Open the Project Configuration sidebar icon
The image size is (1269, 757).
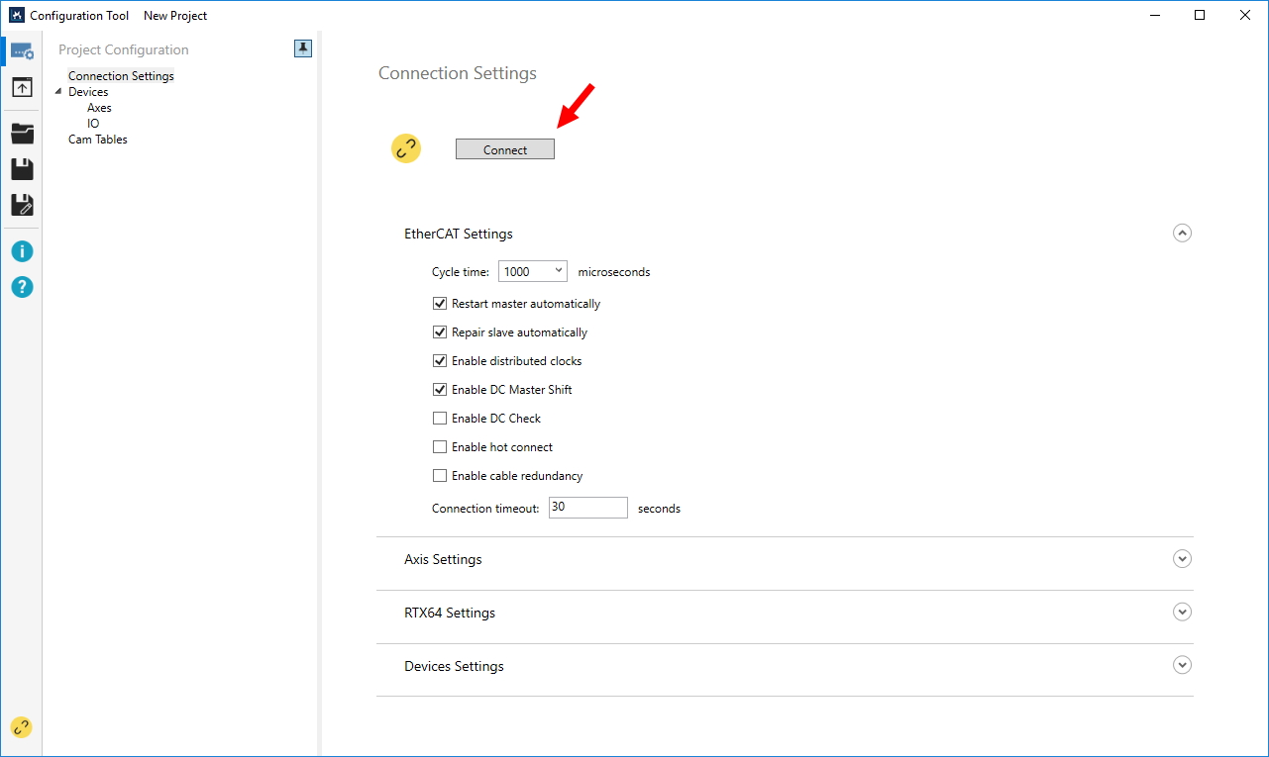point(22,51)
